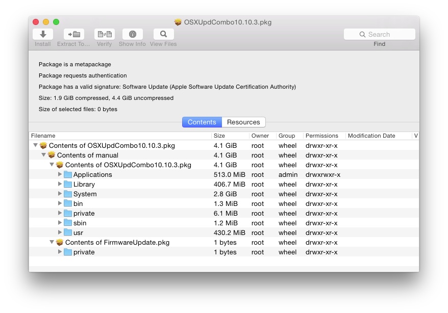Viewport: 448px width, 313px height.
Task: Sort by the Permissions column header
Action: click(325, 136)
